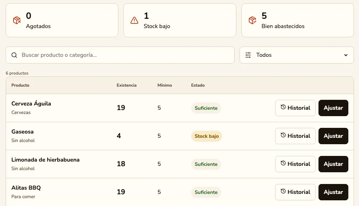Screen dimensions: 359x206
Task: Click the Stock bajo badge on Gaseosa row
Action: (x=207, y=136)
